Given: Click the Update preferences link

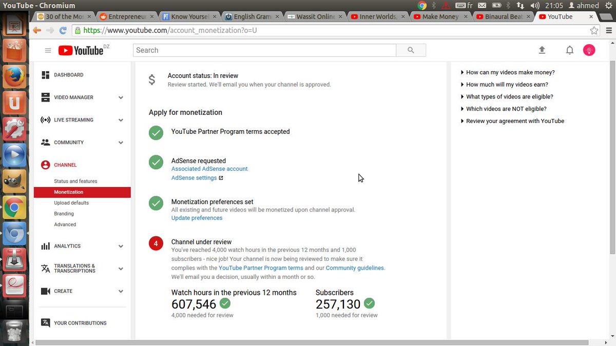Looking at the screenshot, I should click(197, 218).
